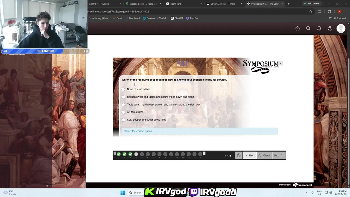Click the globe icon button beside Back
This screenshot has width=350, height=197.
[238, 155]
